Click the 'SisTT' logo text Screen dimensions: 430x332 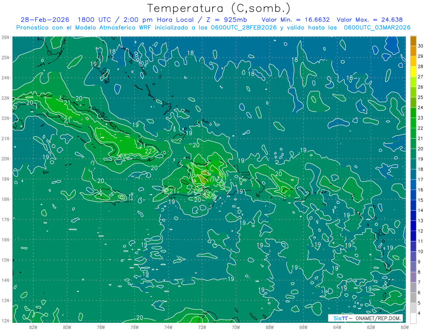[x=340, y=318]
